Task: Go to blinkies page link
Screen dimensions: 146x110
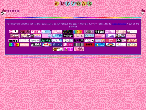Action: 13,11
